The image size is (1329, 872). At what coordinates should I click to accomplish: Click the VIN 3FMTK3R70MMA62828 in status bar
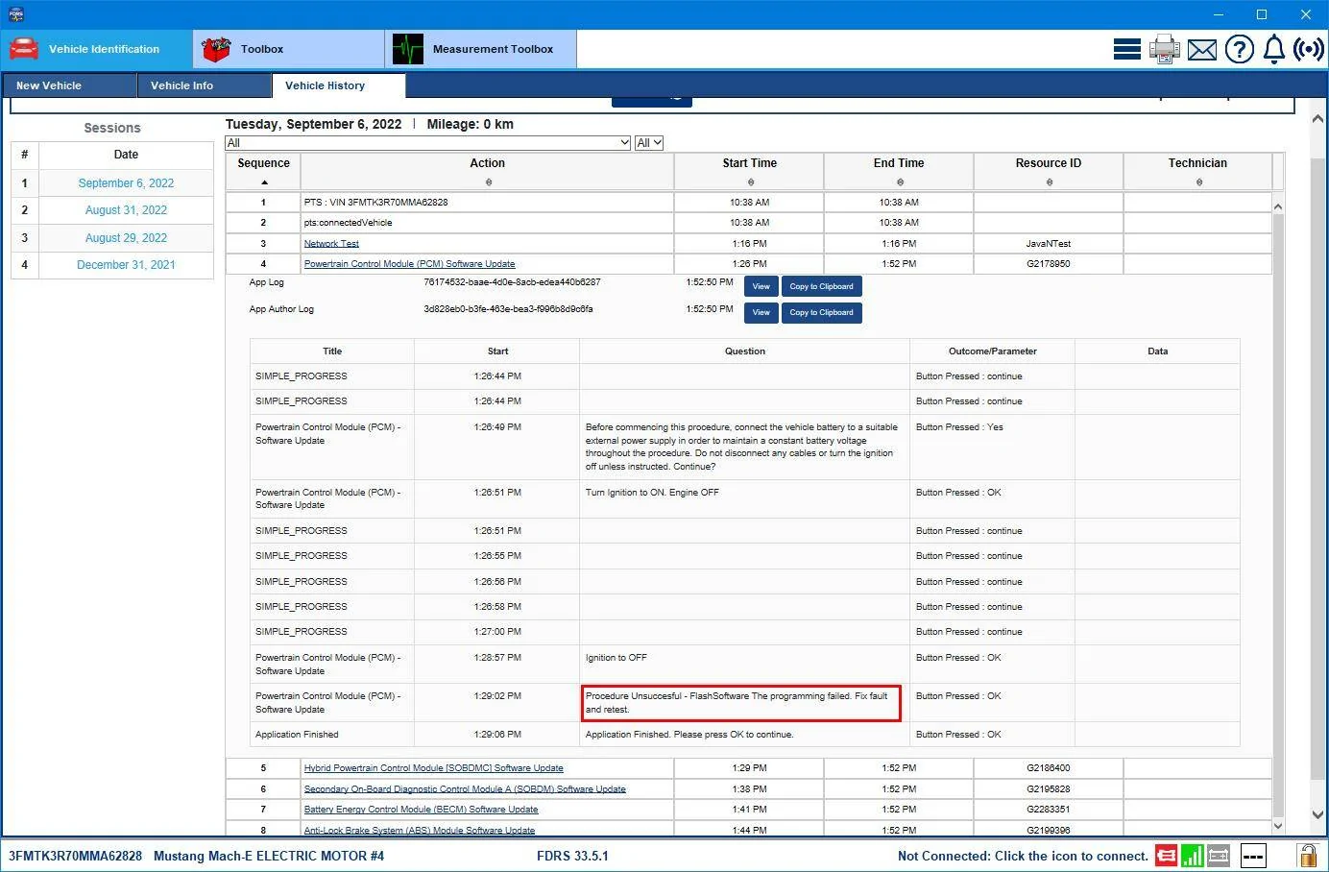coord(75,856)
